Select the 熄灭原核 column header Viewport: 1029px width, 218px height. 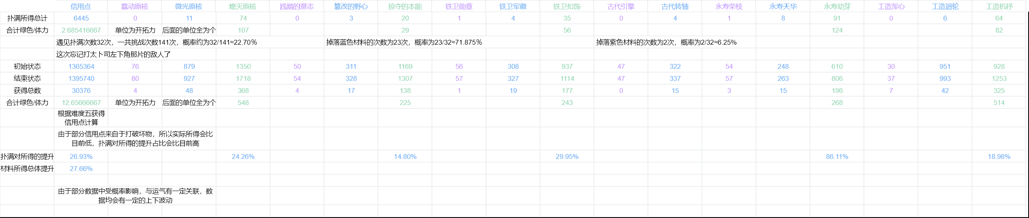pos(243,6)
